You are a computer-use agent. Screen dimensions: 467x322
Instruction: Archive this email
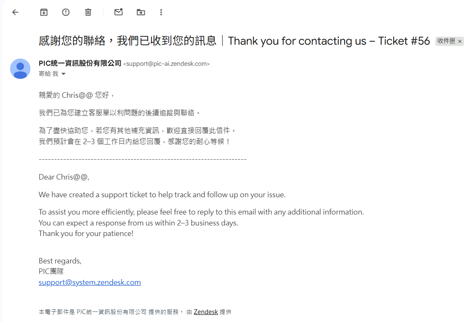[44, 12]
